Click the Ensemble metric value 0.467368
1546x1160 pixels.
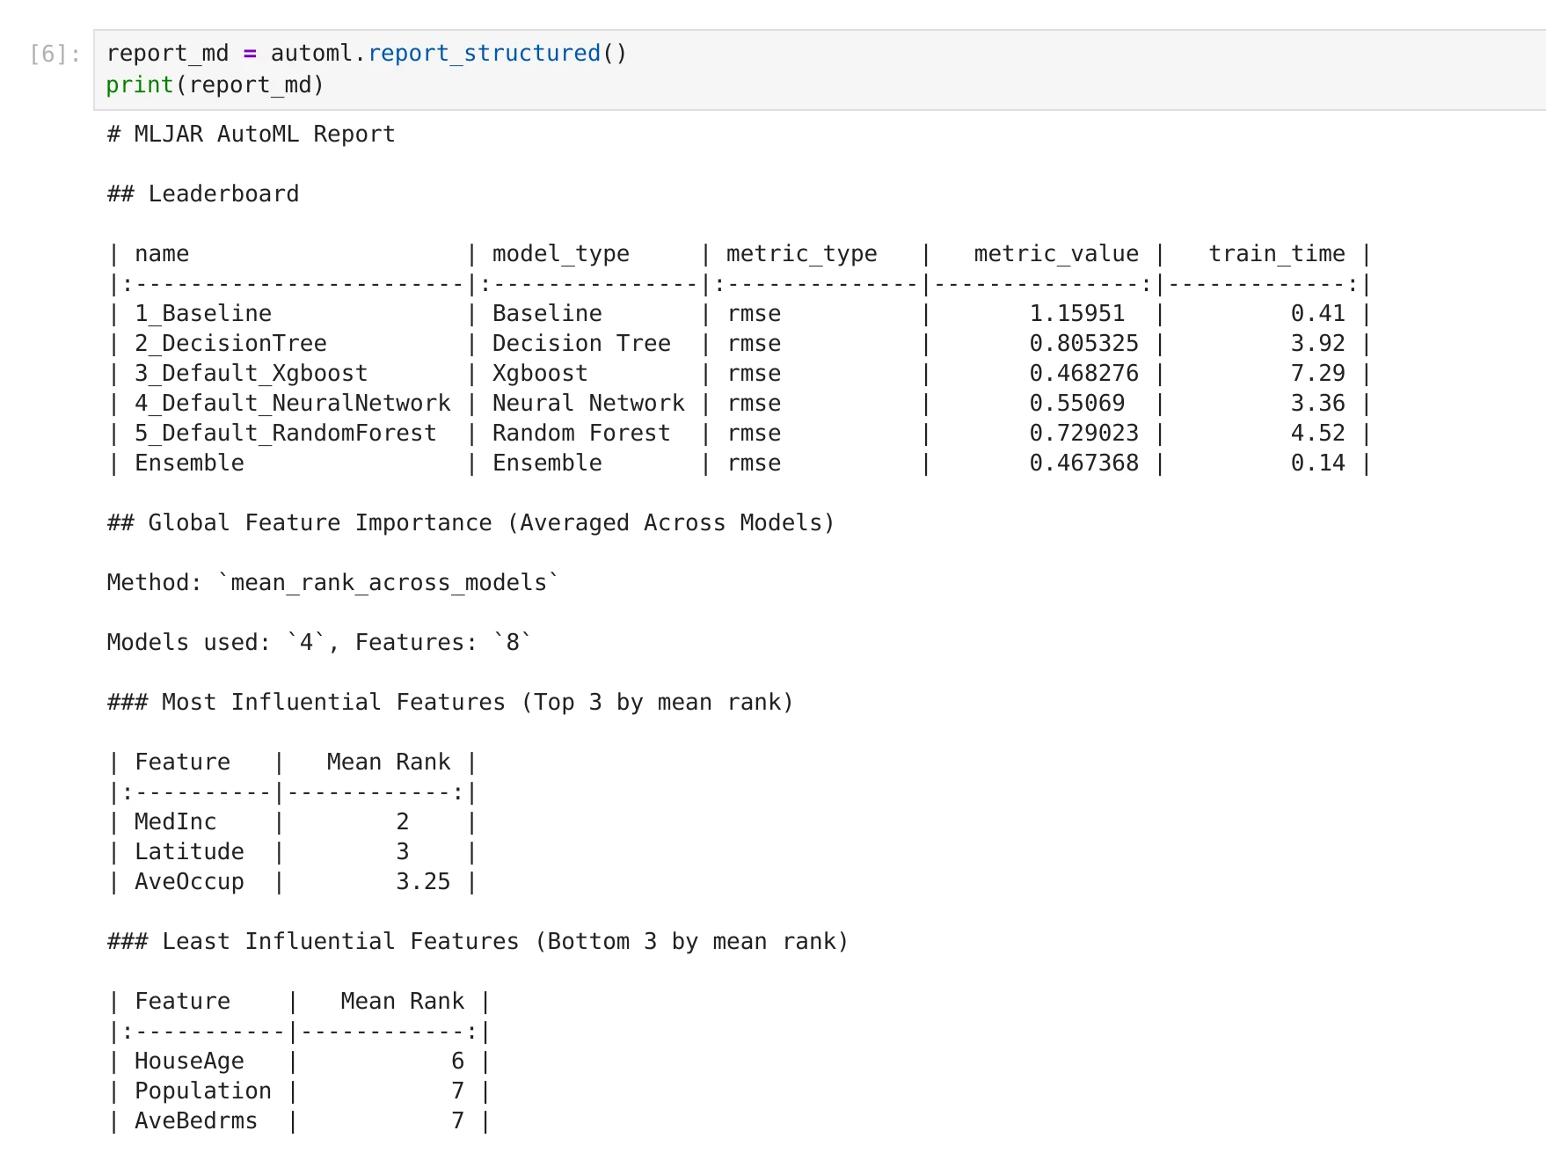click(1083, 463)
